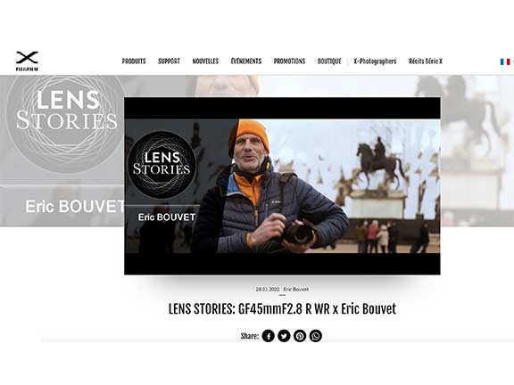Share article on Twitter
This screenshot has width=514, height=385.
[284, 336]
